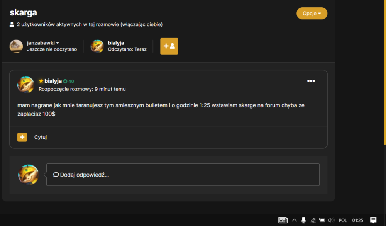Open the Opcje dropdown menu
The image size is (386, 226).
tap(312, 13)
